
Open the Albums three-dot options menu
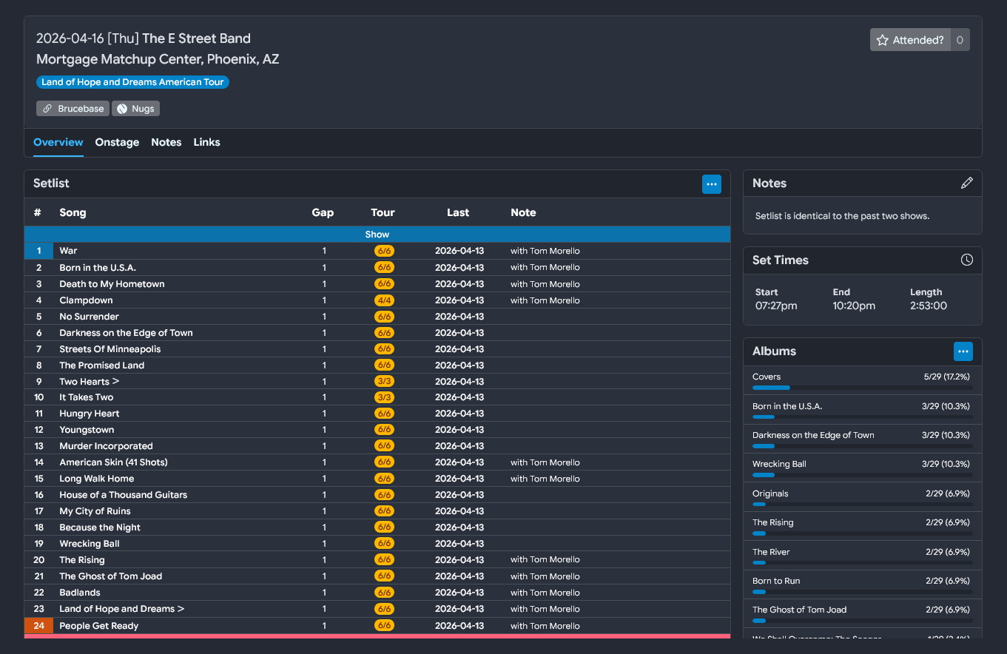(963, 351)
